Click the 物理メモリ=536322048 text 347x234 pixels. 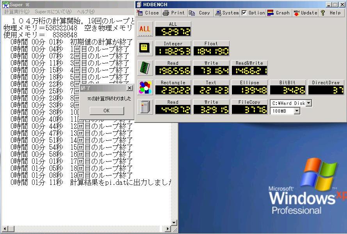pyautogui.click(x=41, y=28)
